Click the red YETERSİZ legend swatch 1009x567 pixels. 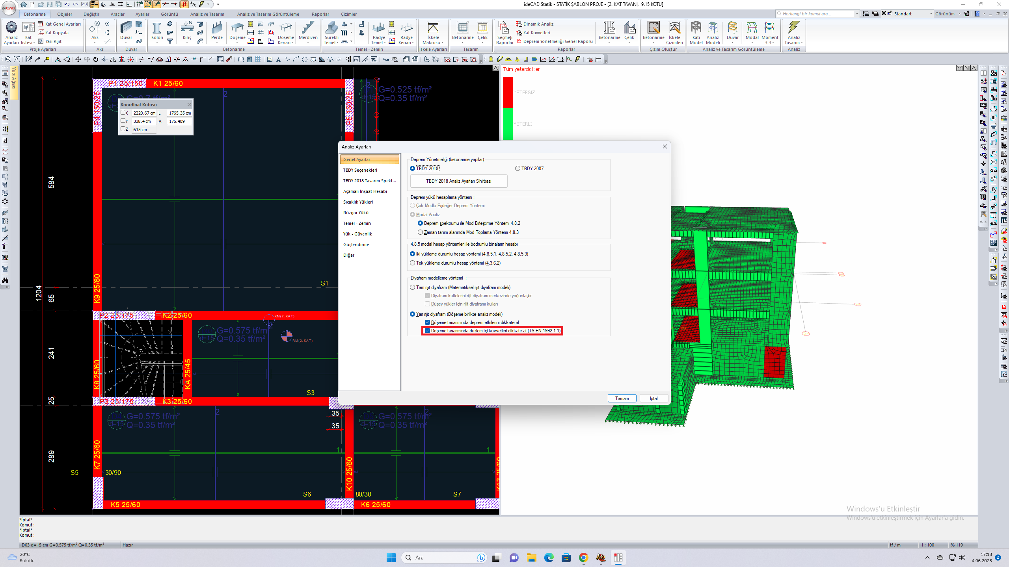508,93
